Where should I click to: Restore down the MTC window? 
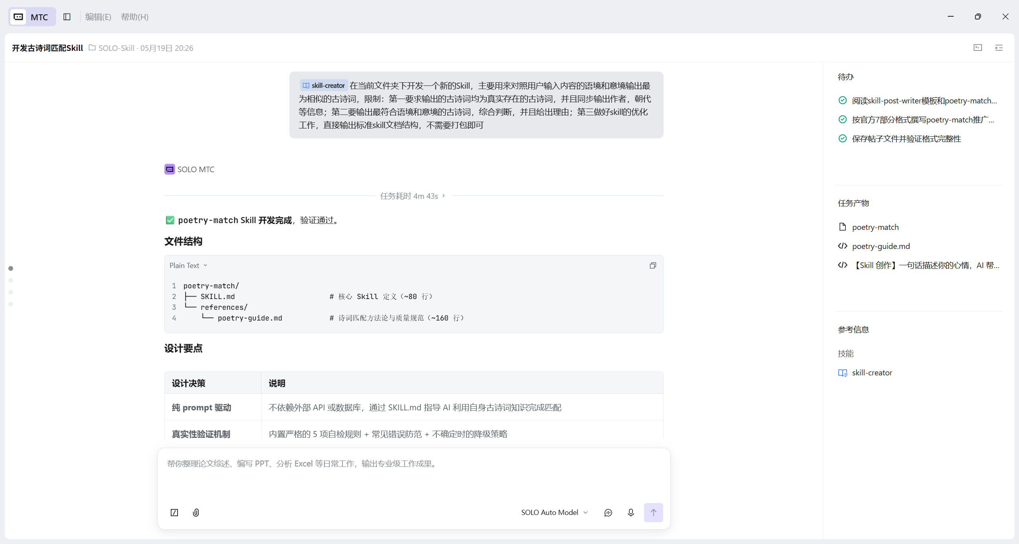point(978,17)
